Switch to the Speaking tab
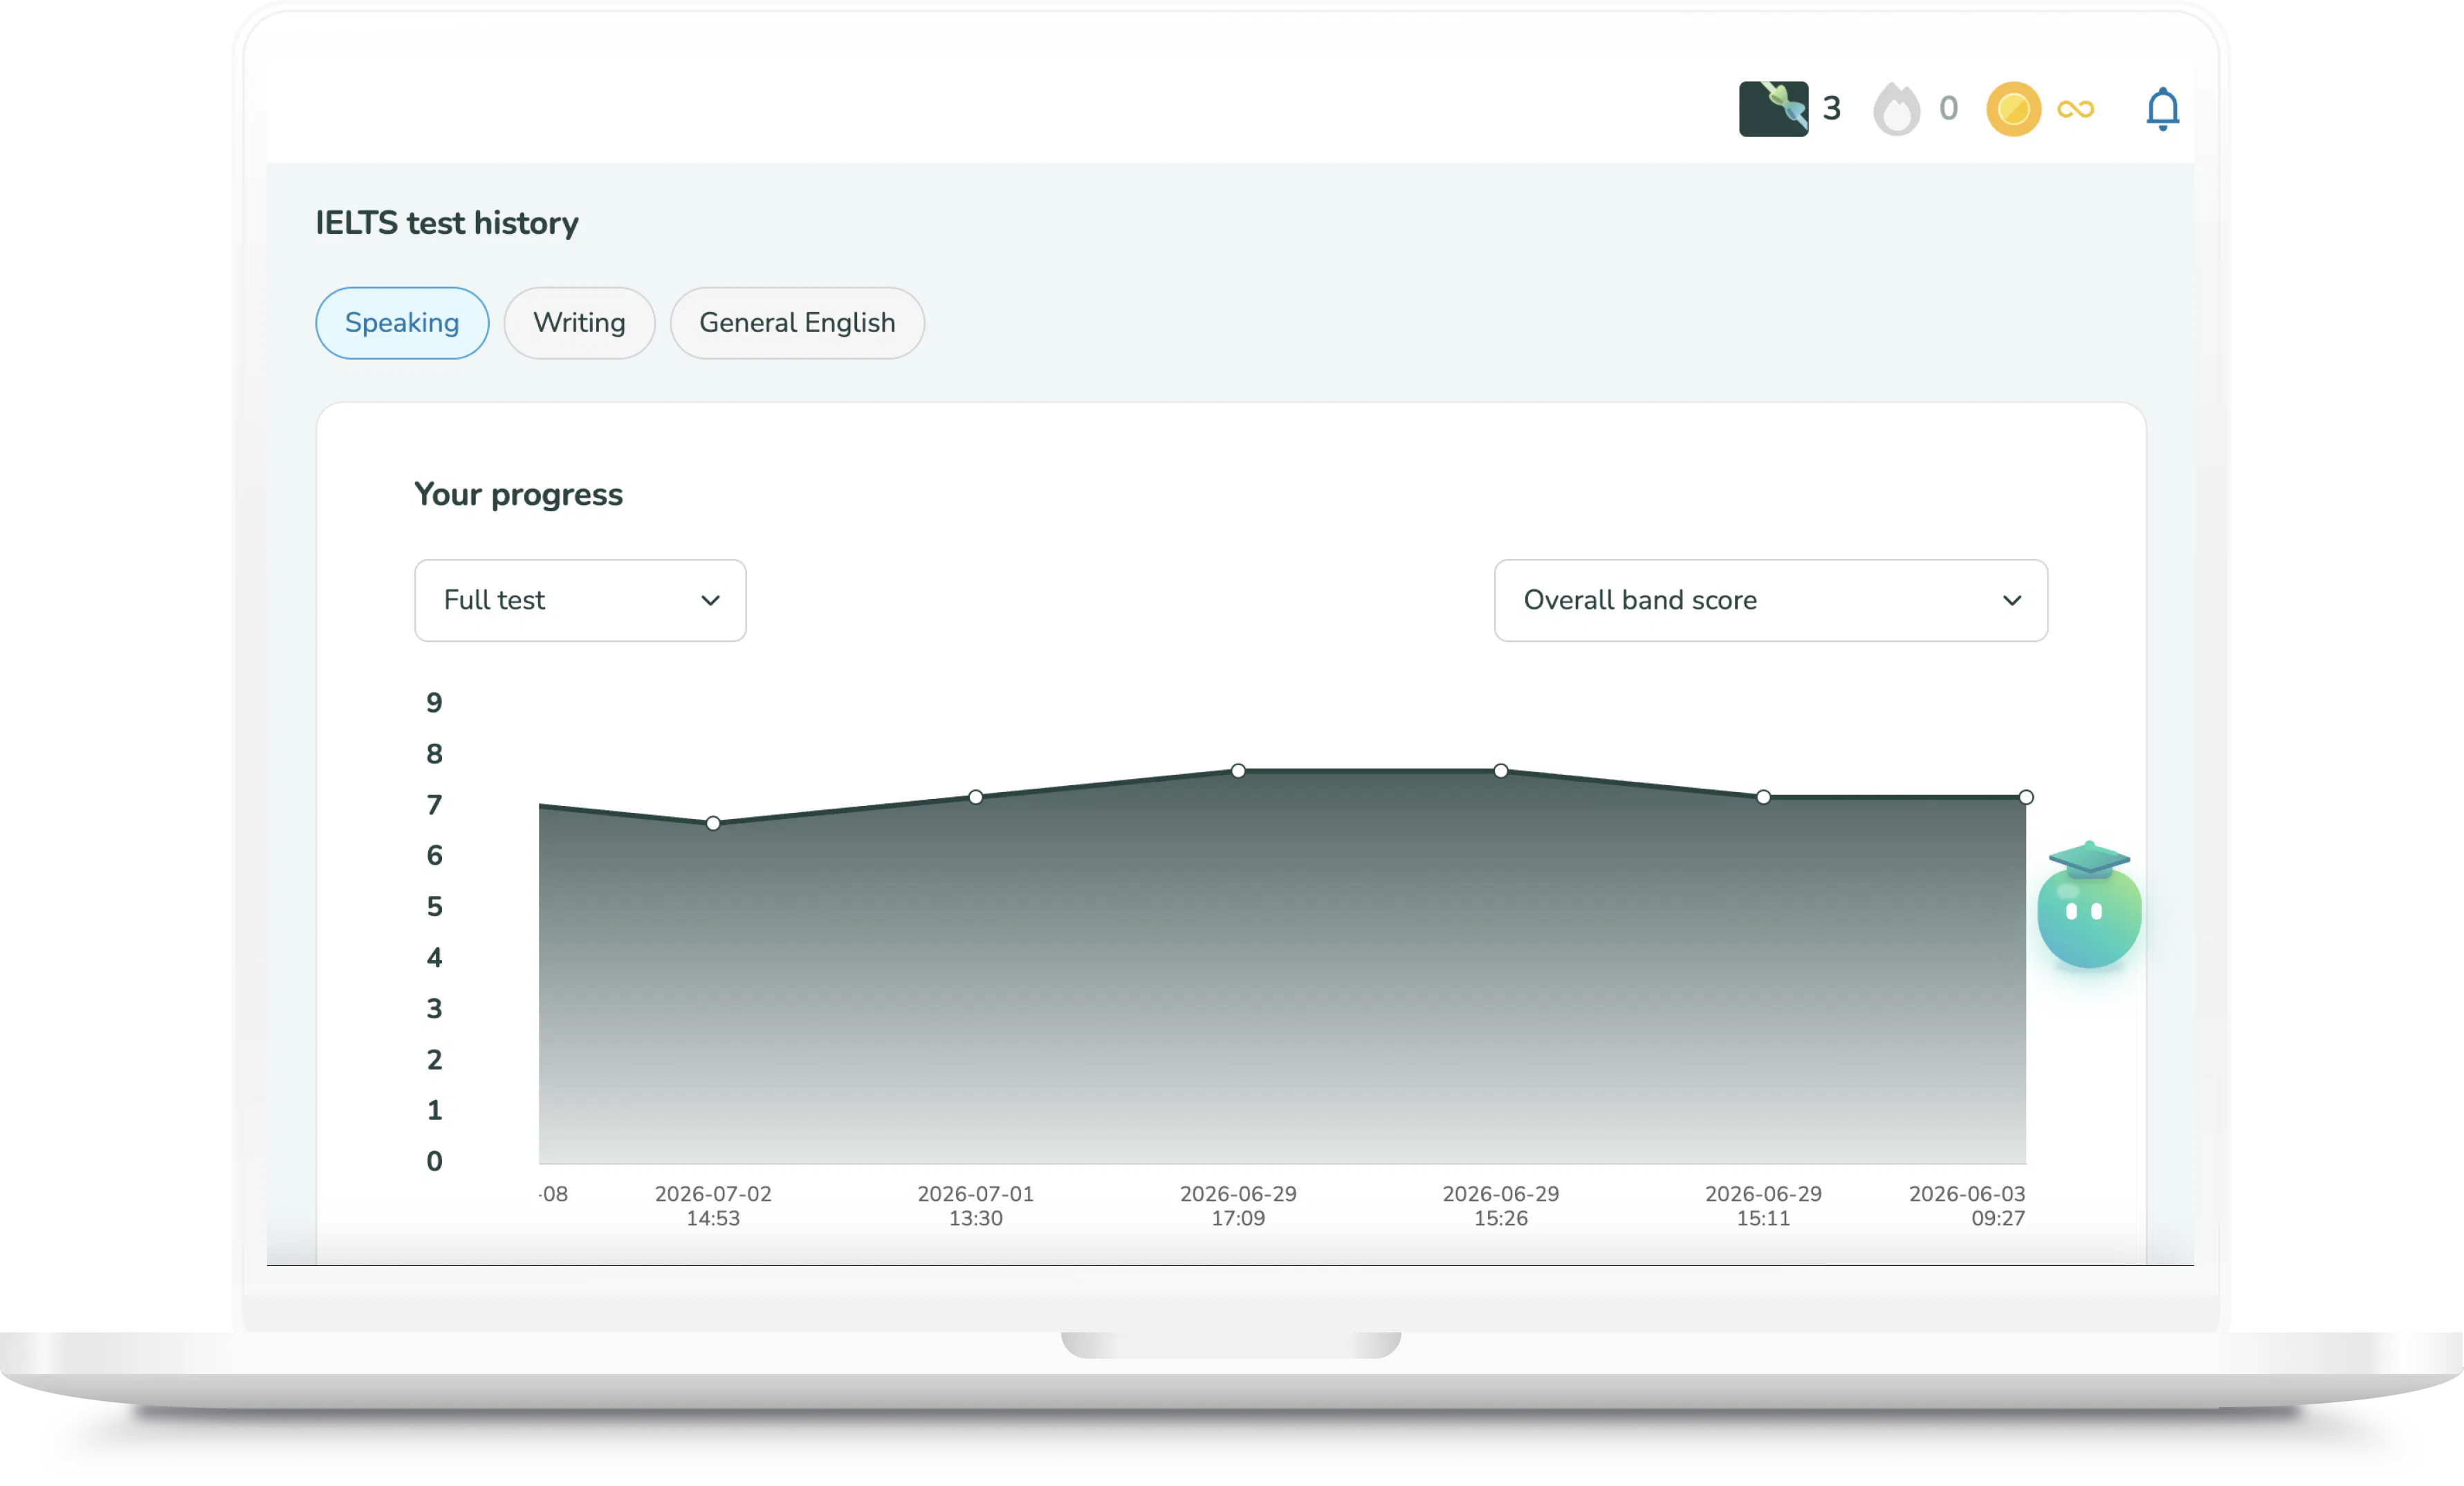Screen dimensions: 2464x1486 pos(402,323)
